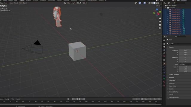This screenshot has width=191, height=107.
Task: Toggle snapping magnet in header
Action: click(x=78, y=3)
